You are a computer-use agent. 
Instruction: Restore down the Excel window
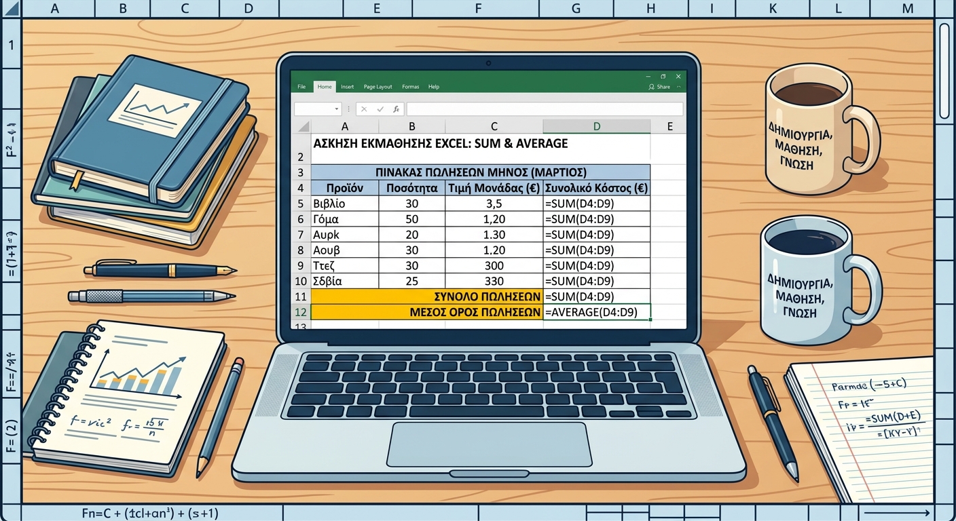(x=663, y=77)
